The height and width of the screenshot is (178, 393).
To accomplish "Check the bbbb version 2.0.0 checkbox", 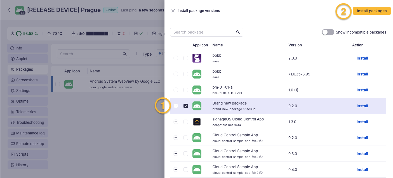I will coord(186,58).
